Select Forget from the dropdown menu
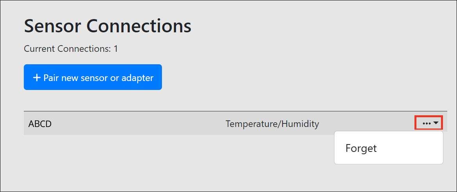This screenshot has width=457, height=192. [x=361, y=148]
